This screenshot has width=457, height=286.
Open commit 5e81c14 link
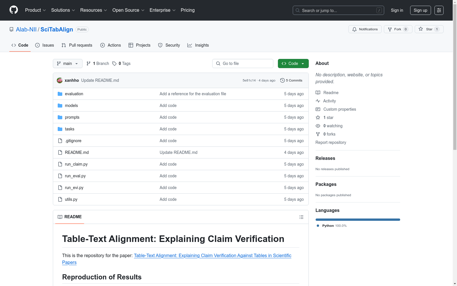pos(249,80)
